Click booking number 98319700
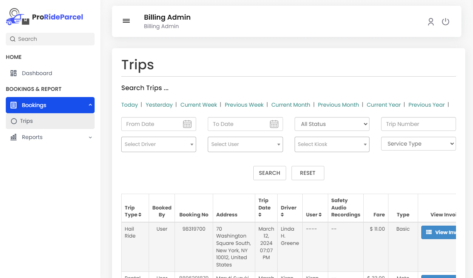 [x=194, y=229]
